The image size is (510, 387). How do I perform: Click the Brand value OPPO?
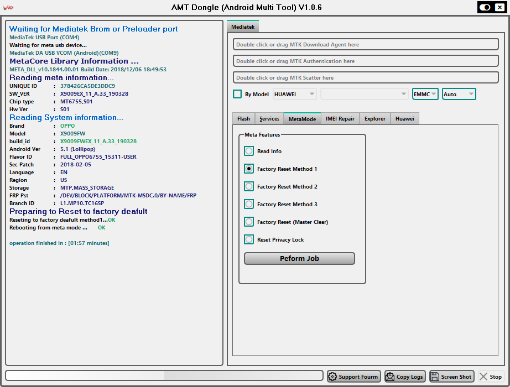[x=67, y=126]
